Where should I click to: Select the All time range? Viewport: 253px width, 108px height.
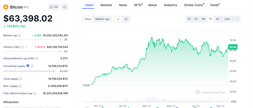218,19
